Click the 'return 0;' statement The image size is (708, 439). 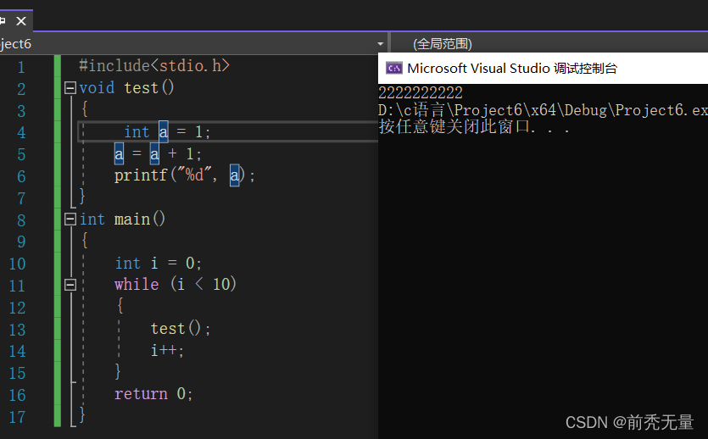(x=153, y=394)
